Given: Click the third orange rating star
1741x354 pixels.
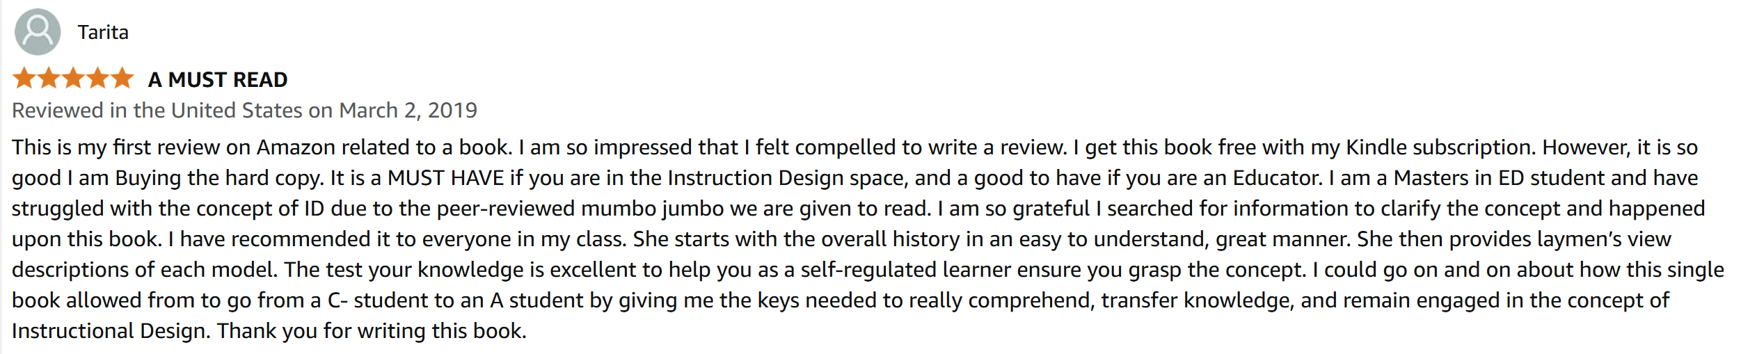Looking at the screenshot, I should [73, 79].
